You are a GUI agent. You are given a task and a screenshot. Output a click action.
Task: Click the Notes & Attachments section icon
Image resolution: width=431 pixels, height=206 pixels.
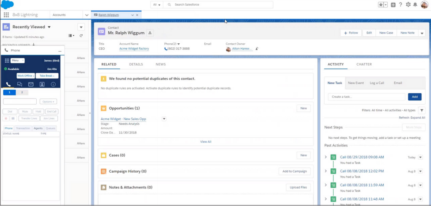pos(103,187)
